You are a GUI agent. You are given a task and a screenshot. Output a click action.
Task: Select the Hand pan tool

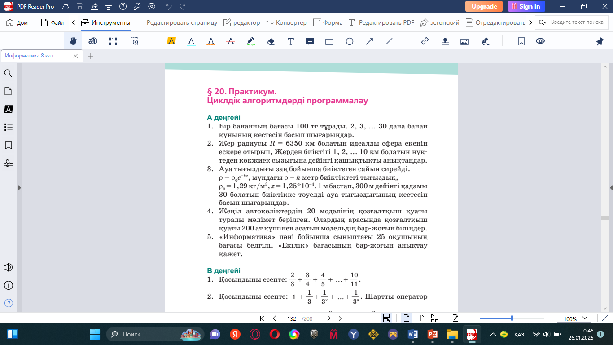click(x=73, y=41)
